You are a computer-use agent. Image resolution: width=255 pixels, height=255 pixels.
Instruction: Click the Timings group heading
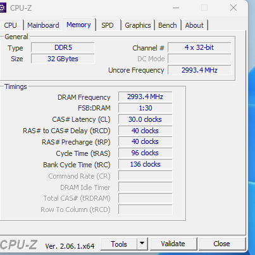[x=16, y=86]
